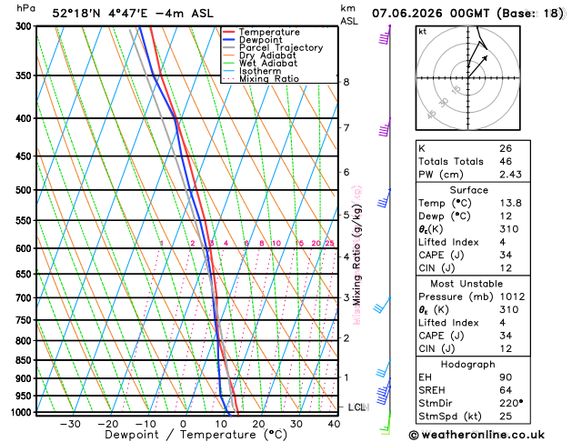Click the 1 km altitude tick label
This screenshot has width=572, height=442.
pos(346,377)
